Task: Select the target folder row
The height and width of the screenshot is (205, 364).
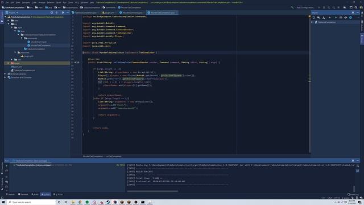Action: point(37,63)
